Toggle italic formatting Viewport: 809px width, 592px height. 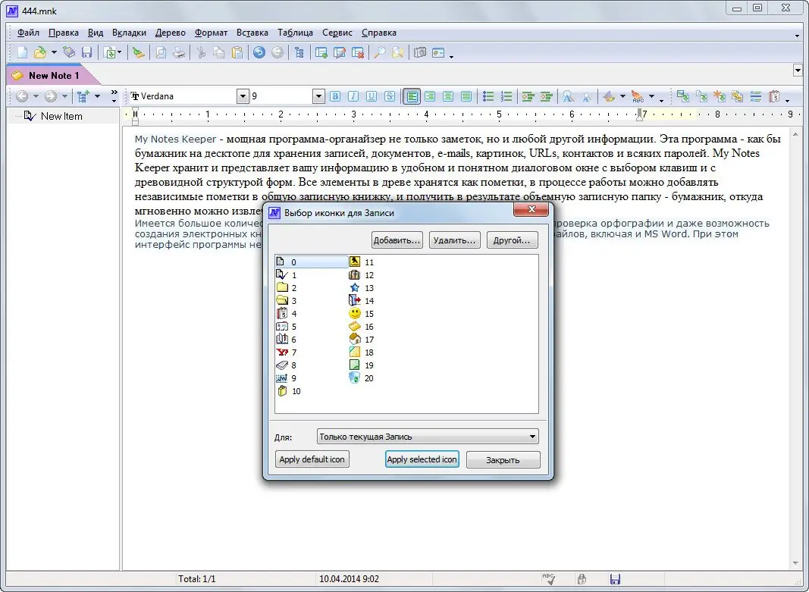[353, 96]
